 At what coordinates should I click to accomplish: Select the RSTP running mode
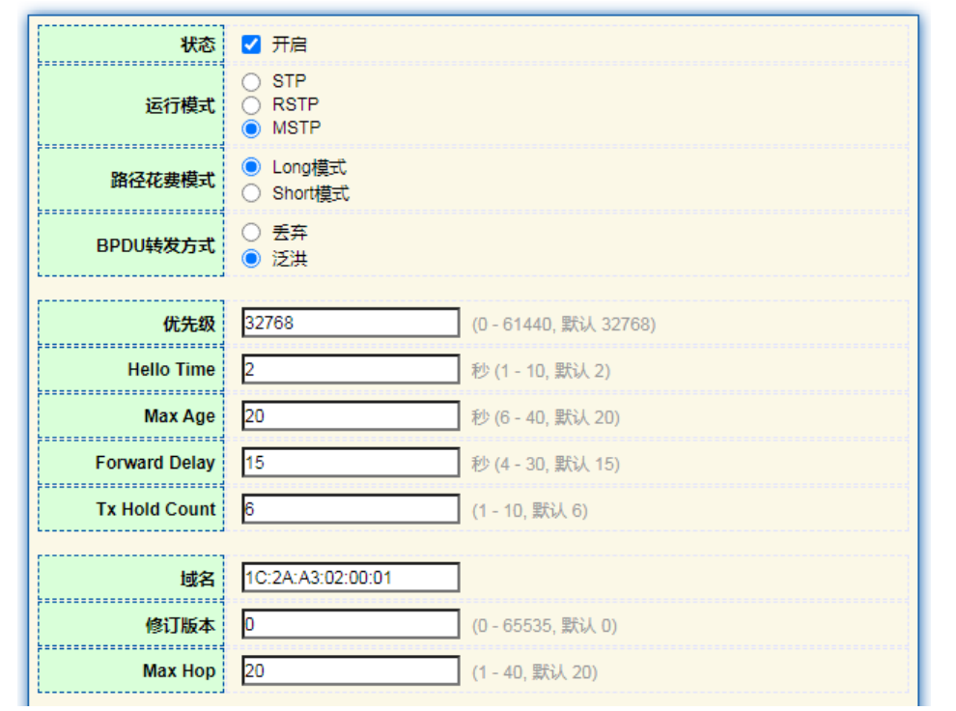pos(251,105)
